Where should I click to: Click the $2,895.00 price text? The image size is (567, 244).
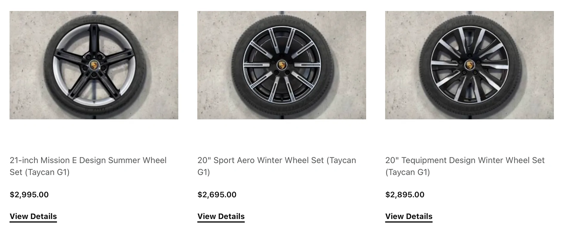(405, 195)
